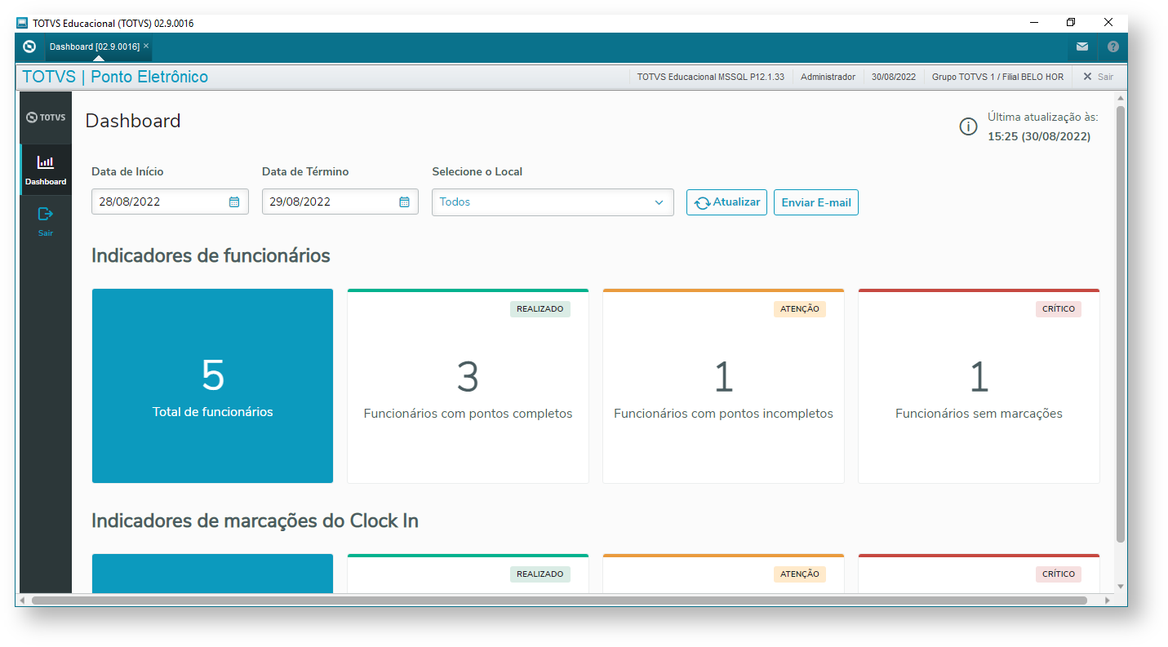
Task: Open the mail envelope icon in header
Action: [x=1081, y=47]
